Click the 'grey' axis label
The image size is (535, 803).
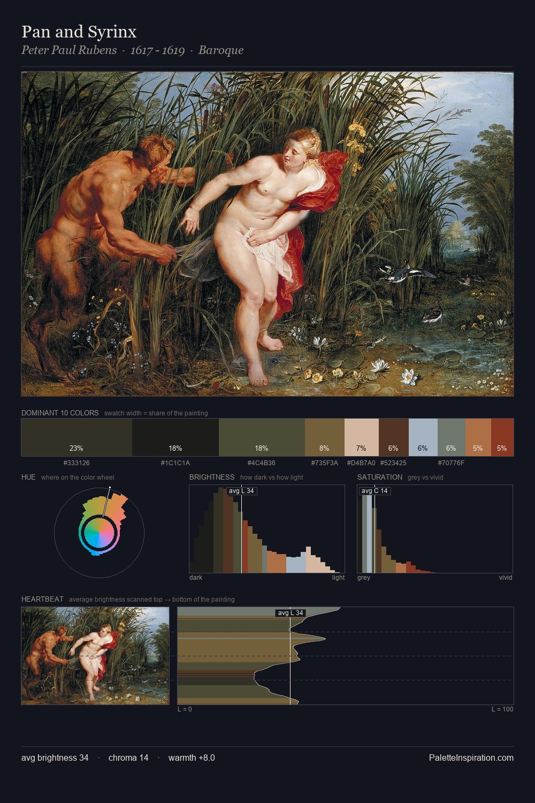coord(364,578)
